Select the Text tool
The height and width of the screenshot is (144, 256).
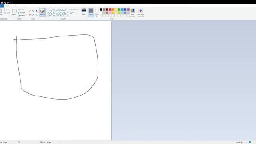click(x=36, y=11)
